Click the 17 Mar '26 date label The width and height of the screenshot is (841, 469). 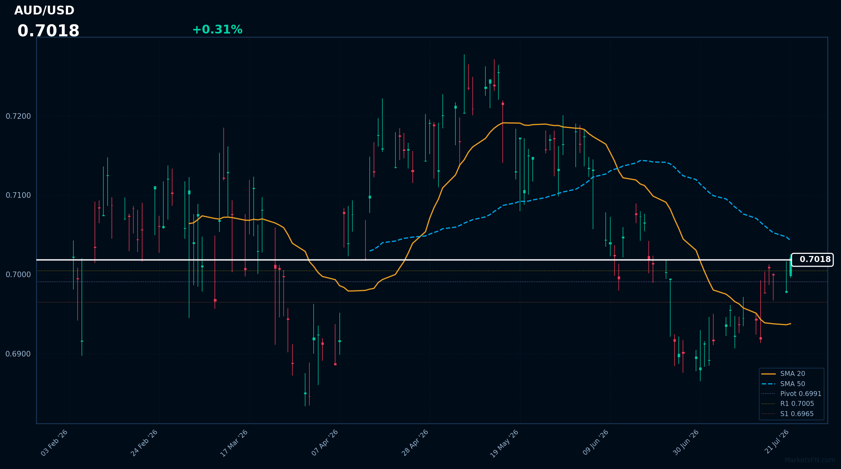pyautogui.click(x=235, y=443)
